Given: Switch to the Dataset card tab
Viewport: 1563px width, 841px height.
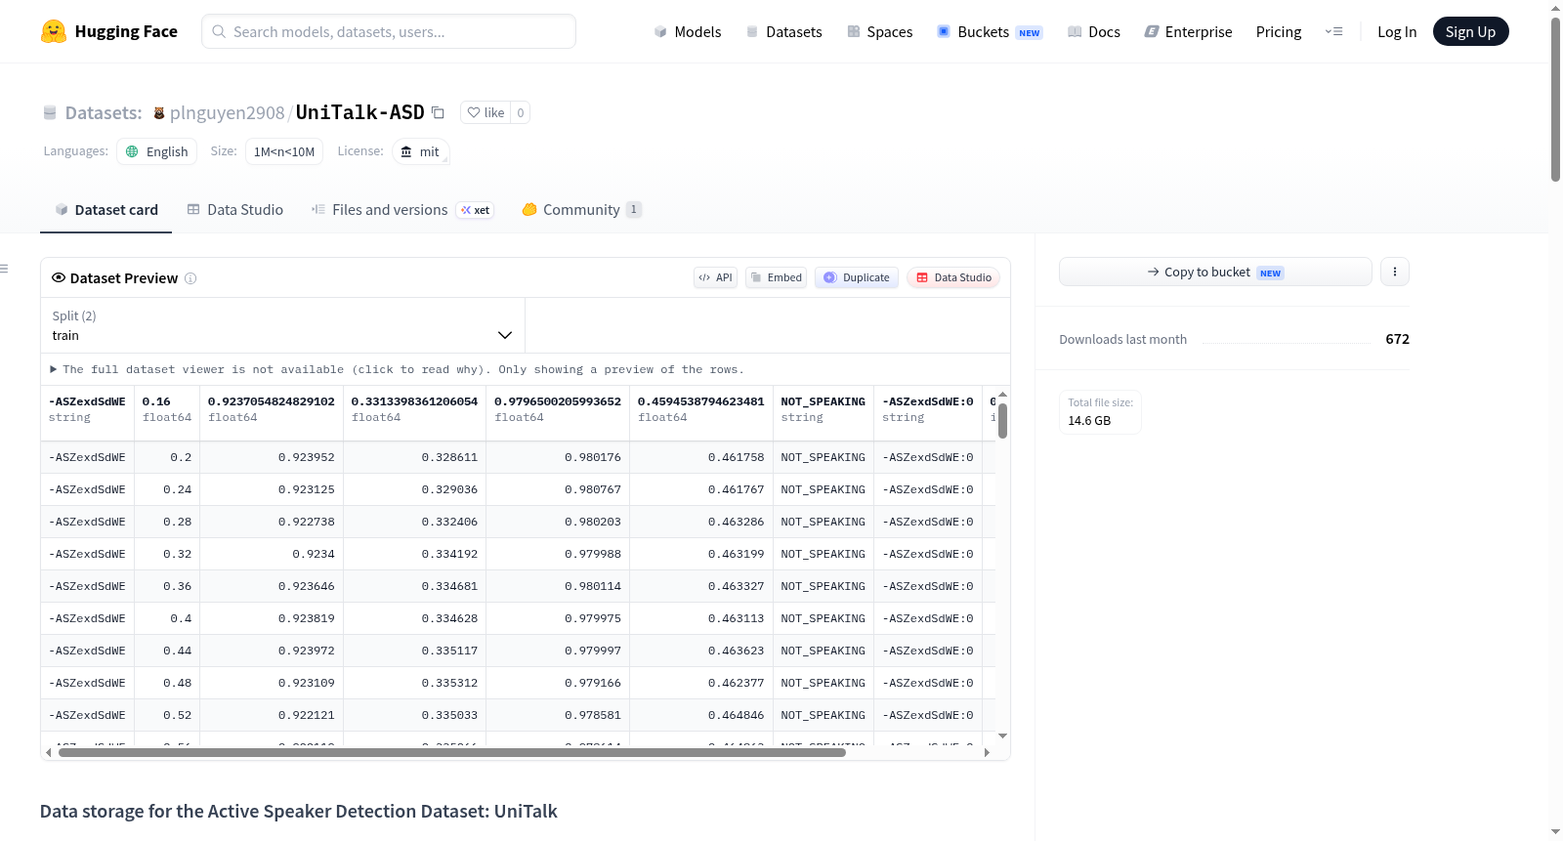Looking at the screenshot, I should click(106, 209).
